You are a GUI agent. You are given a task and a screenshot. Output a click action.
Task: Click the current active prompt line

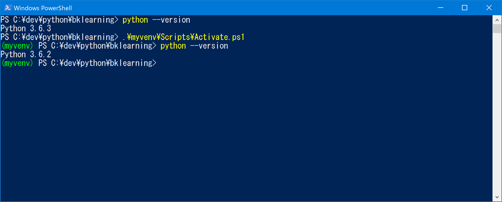click(x=79, y=63)
